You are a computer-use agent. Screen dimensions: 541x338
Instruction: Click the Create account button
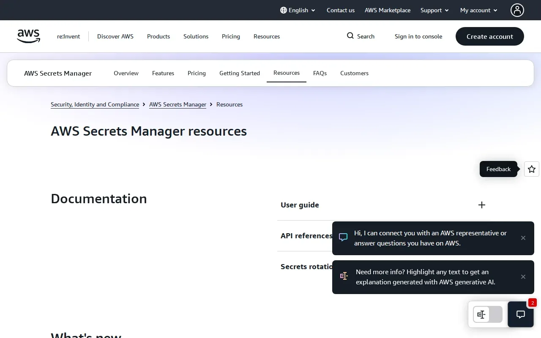(490, 36)
